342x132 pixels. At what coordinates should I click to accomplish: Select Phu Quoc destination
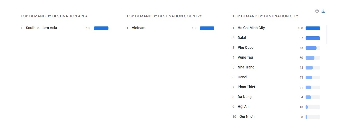point(245,48)
